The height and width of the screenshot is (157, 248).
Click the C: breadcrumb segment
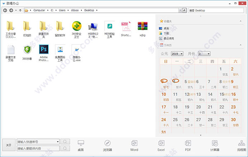tap(52, 10)
